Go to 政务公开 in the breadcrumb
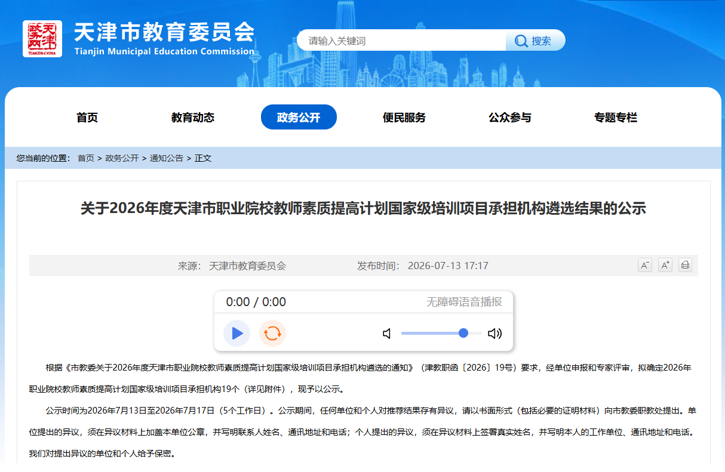This screenshot has height=472, width=725. (122, 158)
